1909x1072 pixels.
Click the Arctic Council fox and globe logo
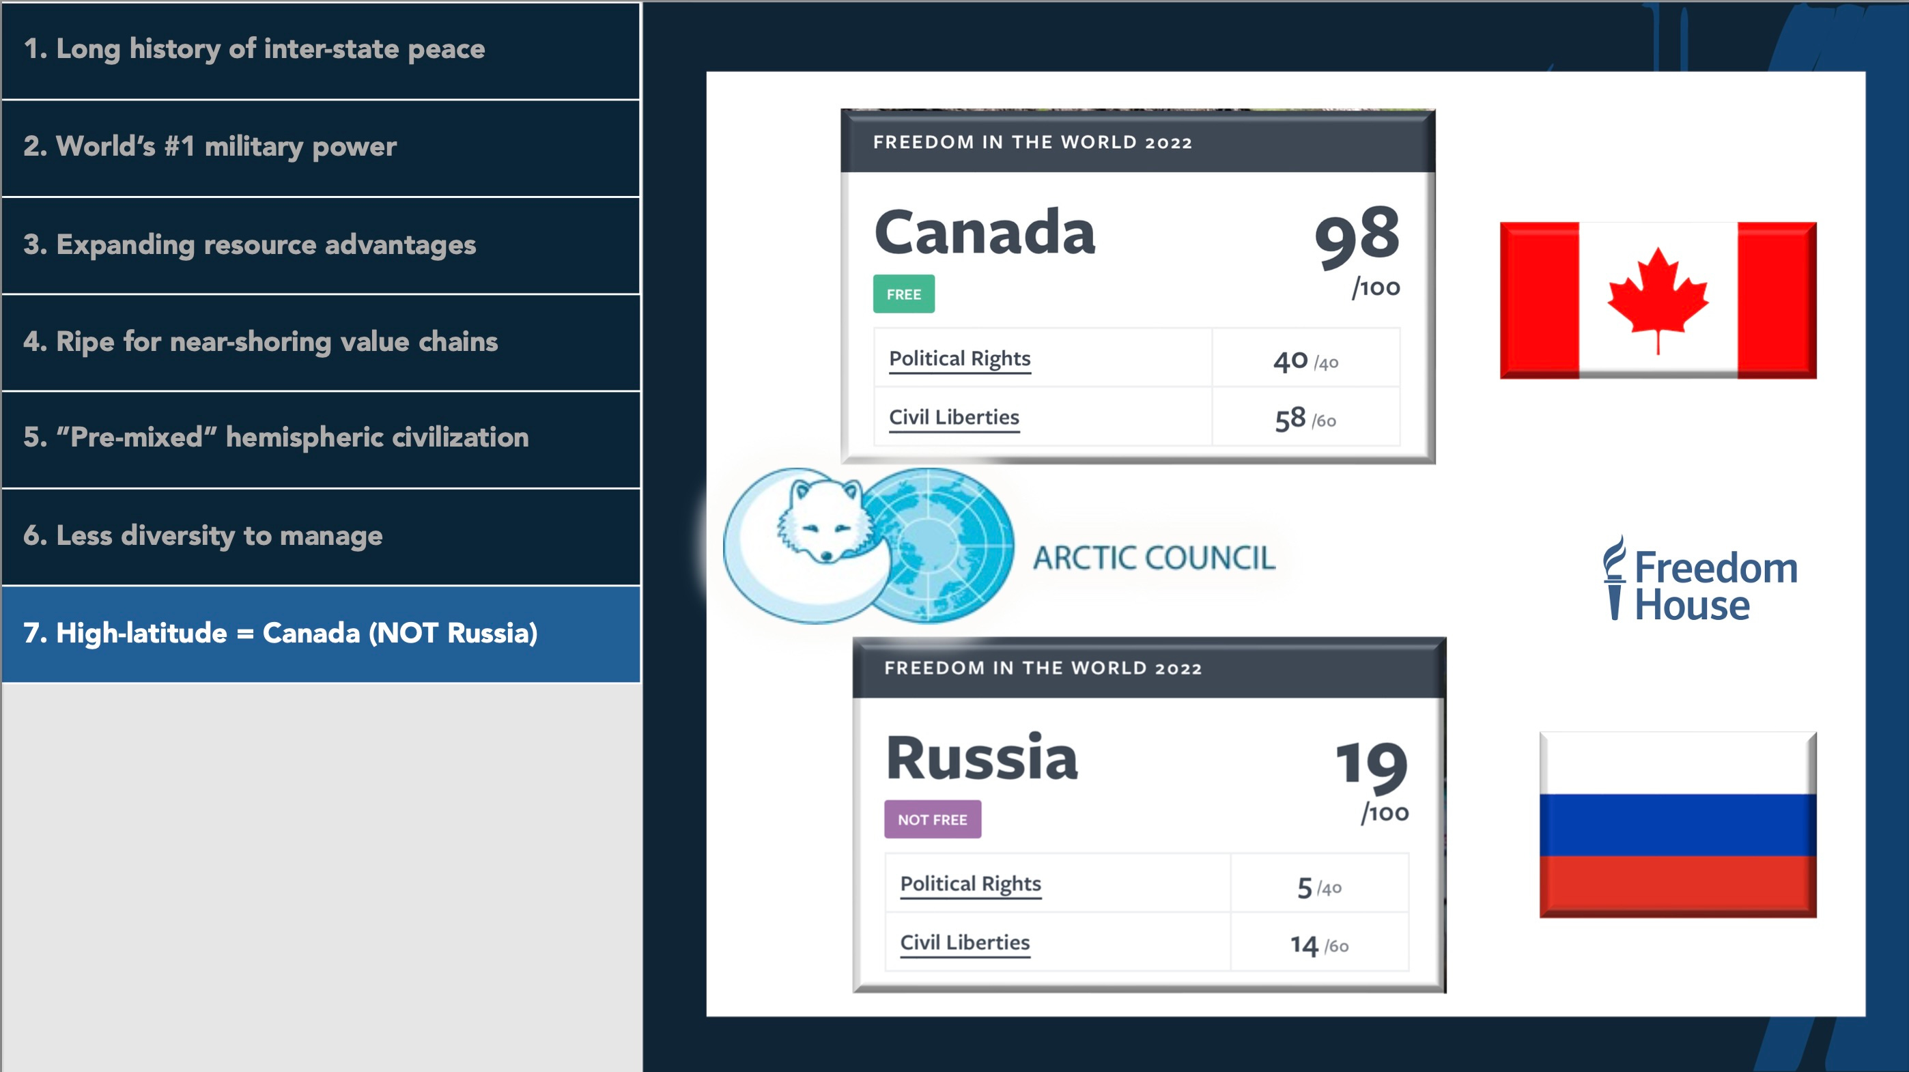[868, 546]
